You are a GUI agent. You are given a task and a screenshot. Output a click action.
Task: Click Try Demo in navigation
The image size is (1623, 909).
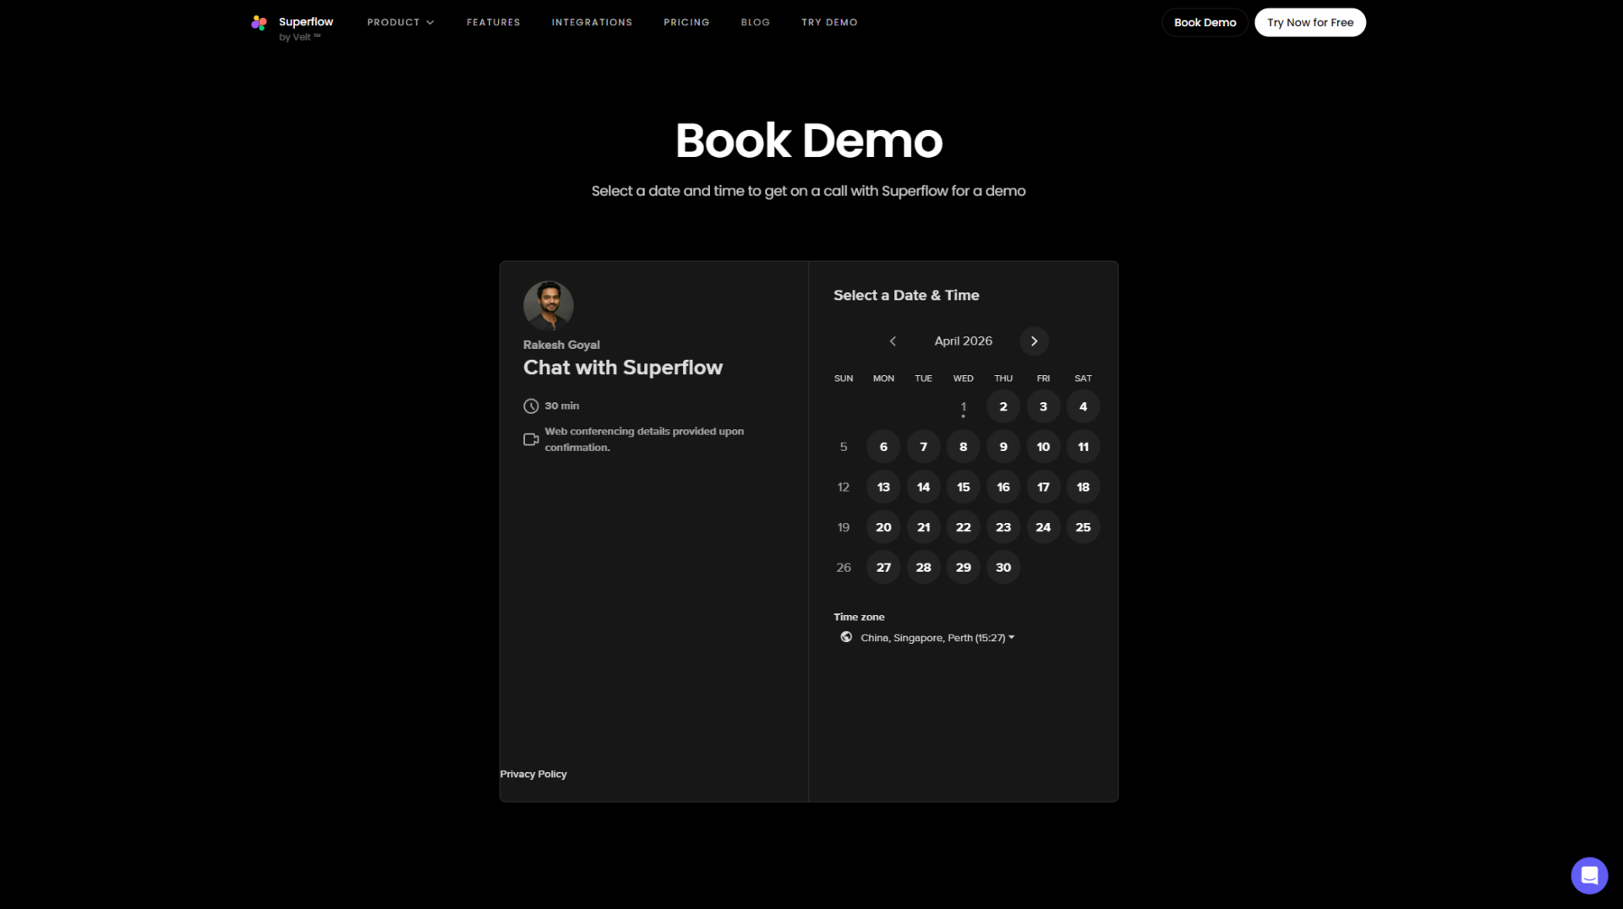829,23
